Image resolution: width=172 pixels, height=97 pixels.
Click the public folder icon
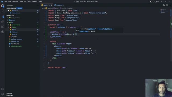coord(10,20)
